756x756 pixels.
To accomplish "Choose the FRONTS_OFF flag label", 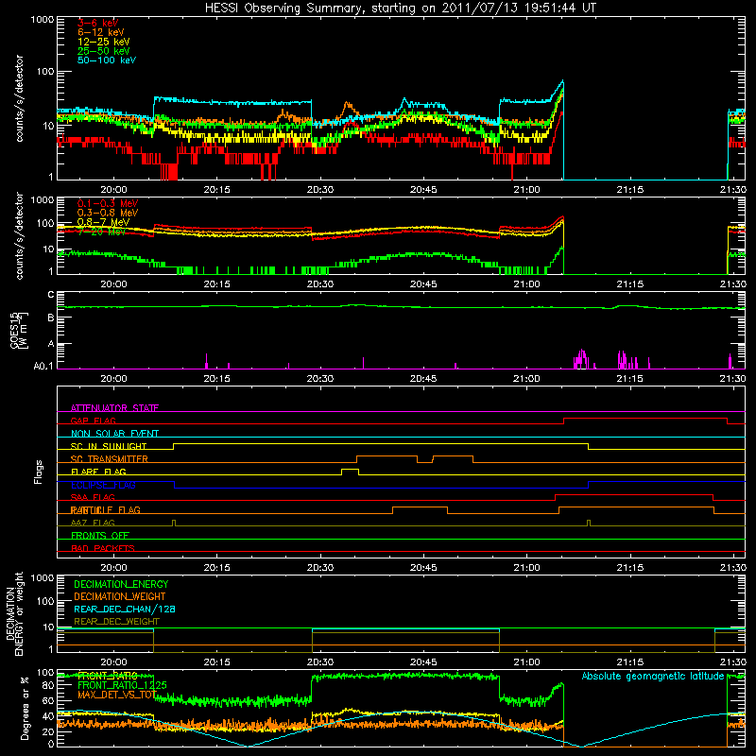I will point(100,536).
